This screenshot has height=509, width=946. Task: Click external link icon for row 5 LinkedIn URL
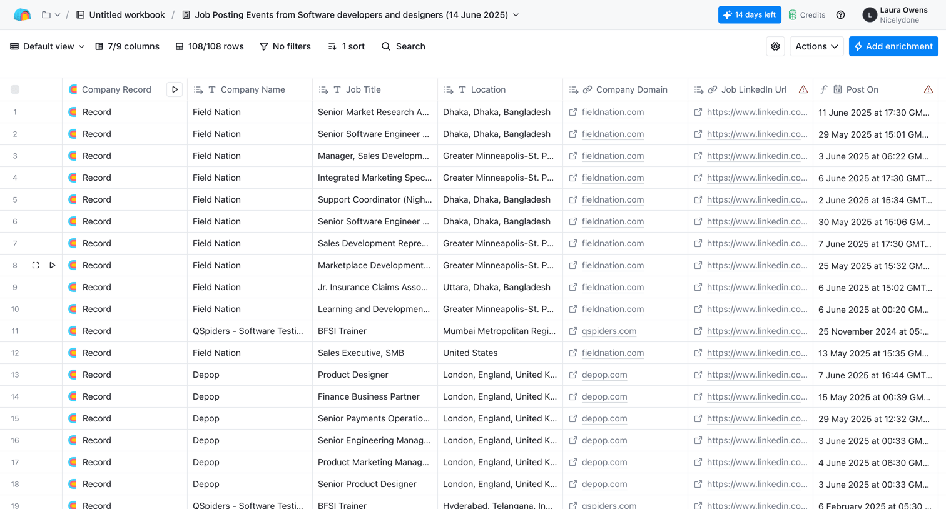tap(698, 199)
